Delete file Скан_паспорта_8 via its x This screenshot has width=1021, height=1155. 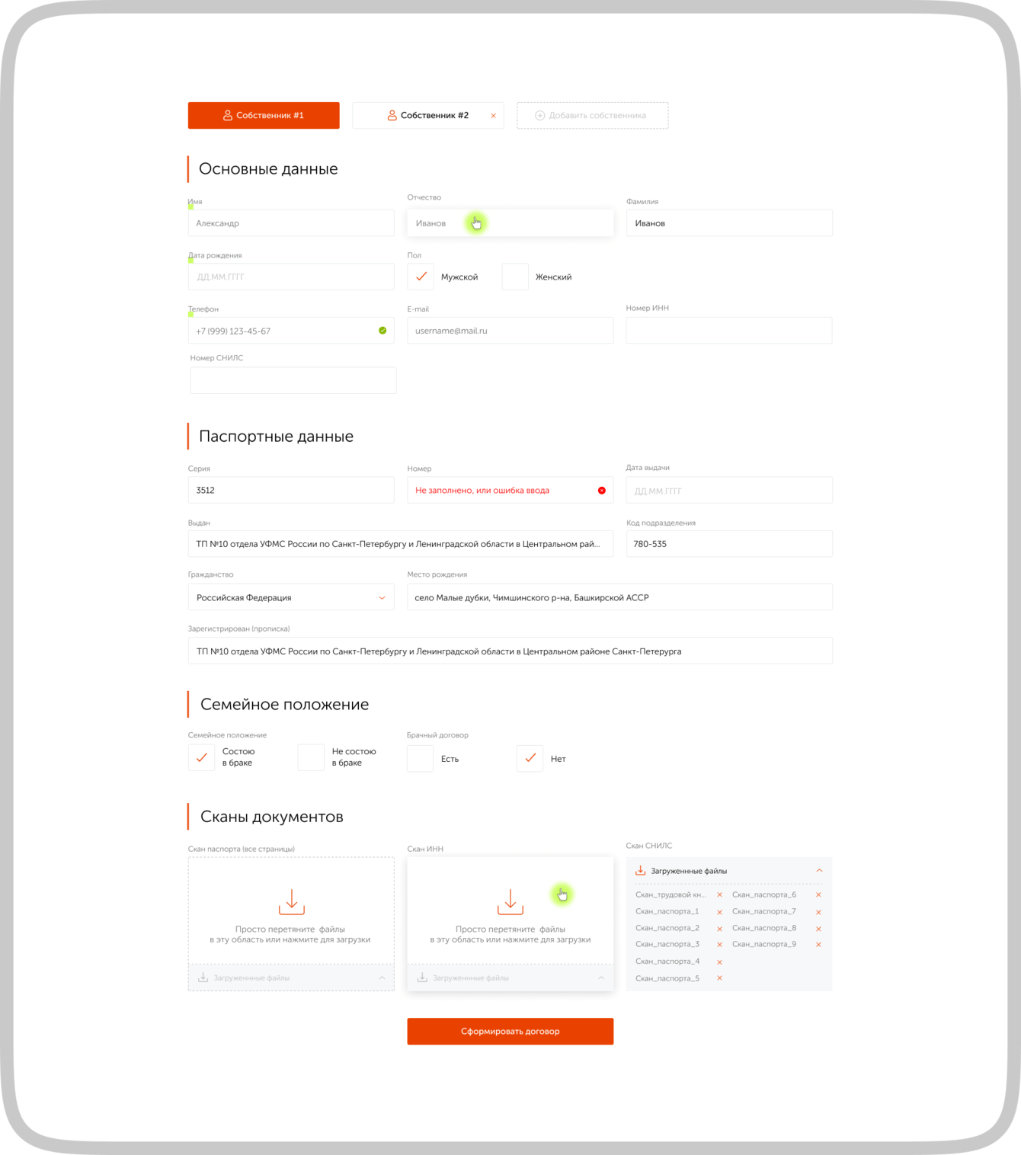(x=818, y=929)
